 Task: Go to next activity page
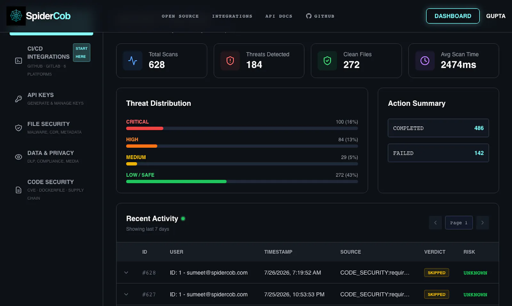pyautogui.click(x=483, y=223)
